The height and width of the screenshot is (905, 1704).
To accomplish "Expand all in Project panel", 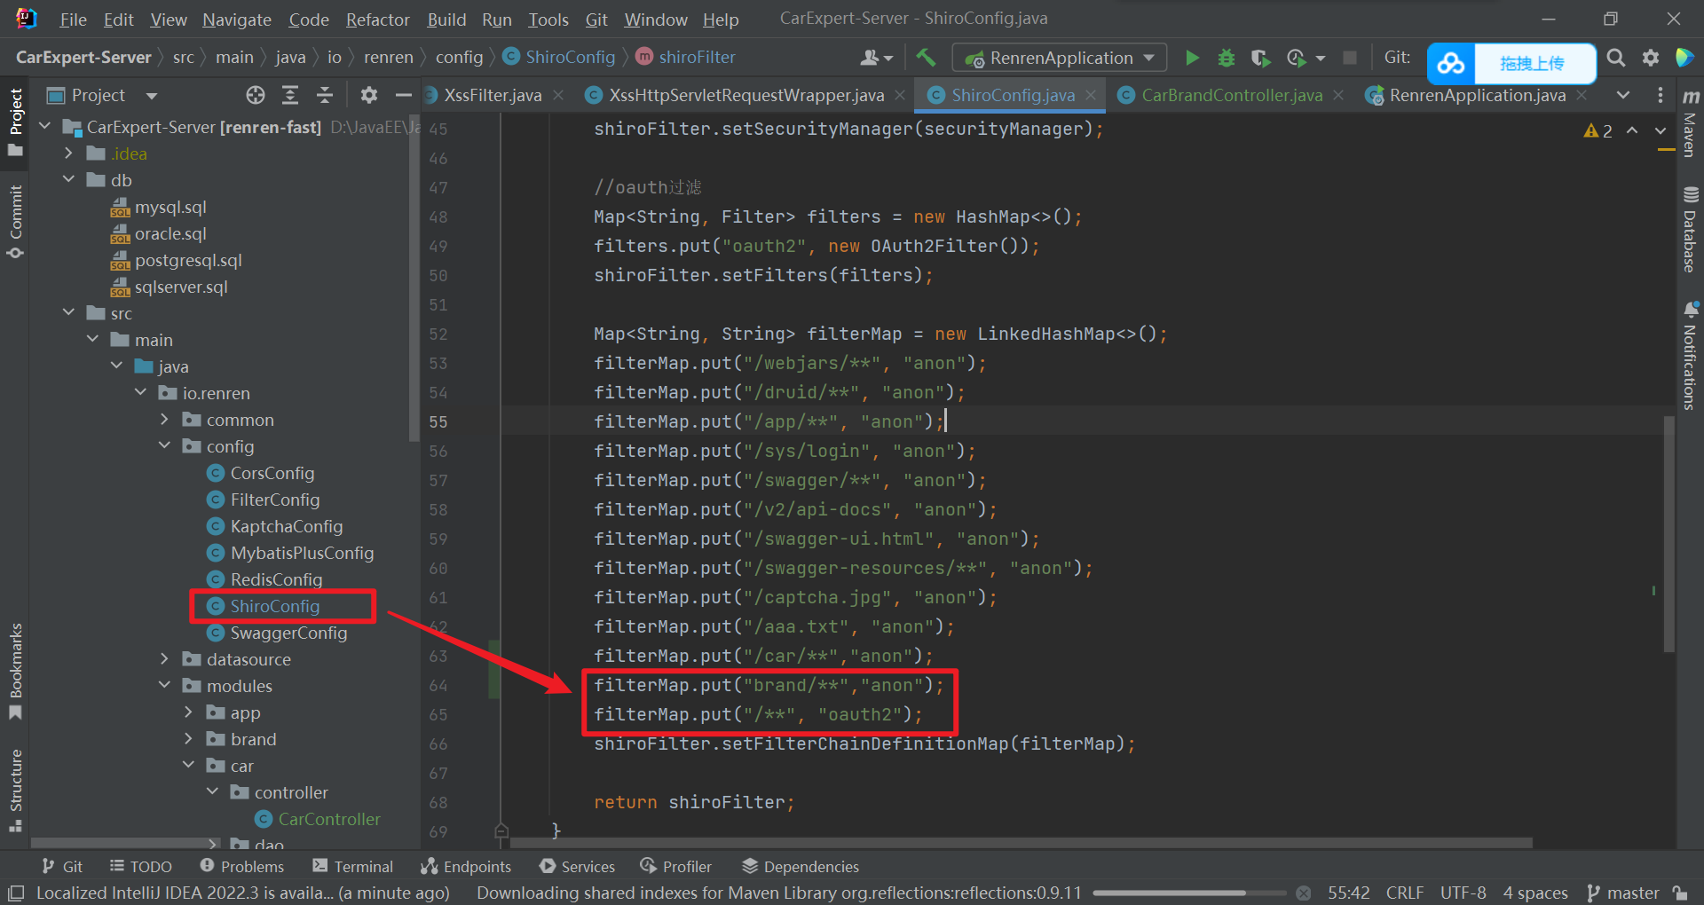I will tap(290, 95).
